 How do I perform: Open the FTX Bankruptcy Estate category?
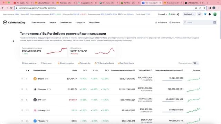click(104, 63)
